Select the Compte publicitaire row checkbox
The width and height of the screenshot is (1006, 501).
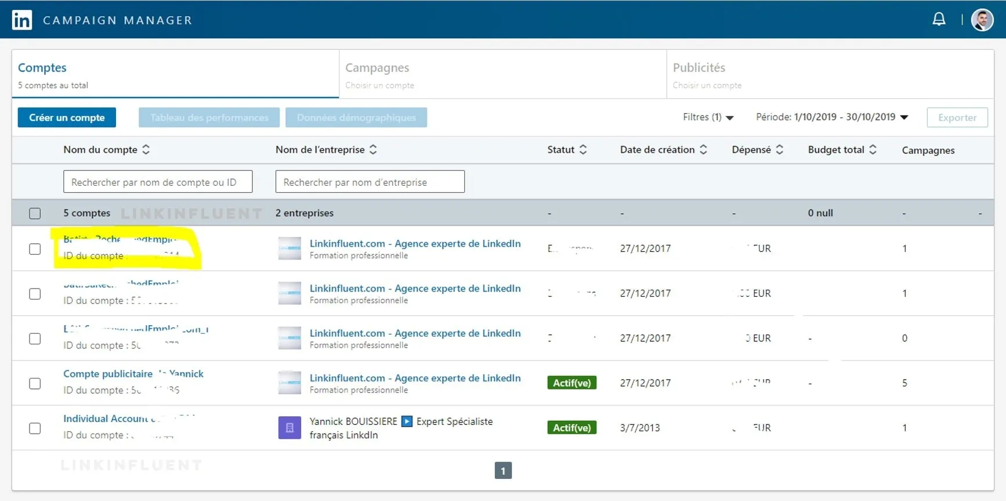click(35, 384)
